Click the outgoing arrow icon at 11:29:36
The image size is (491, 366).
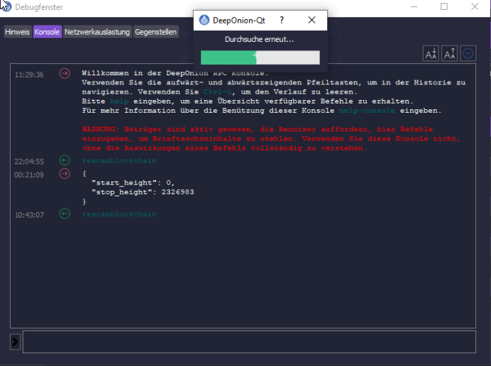[x=65, y=74]
